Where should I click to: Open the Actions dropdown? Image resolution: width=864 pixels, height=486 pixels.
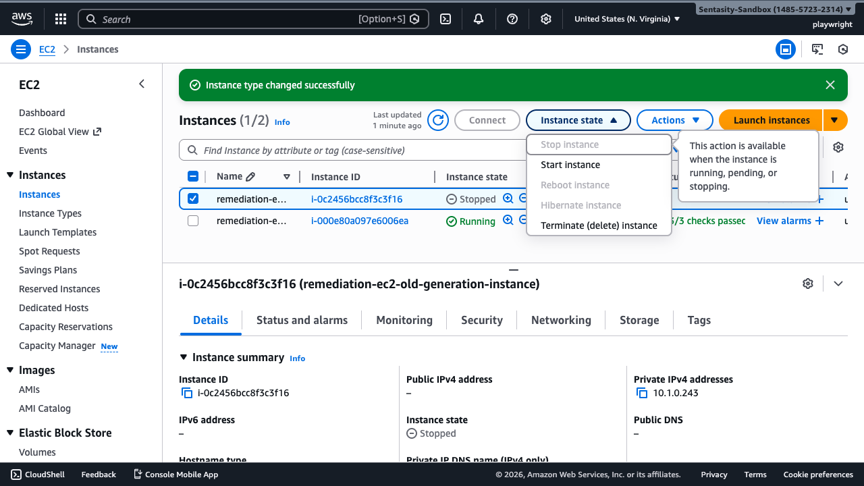(674, 119)
